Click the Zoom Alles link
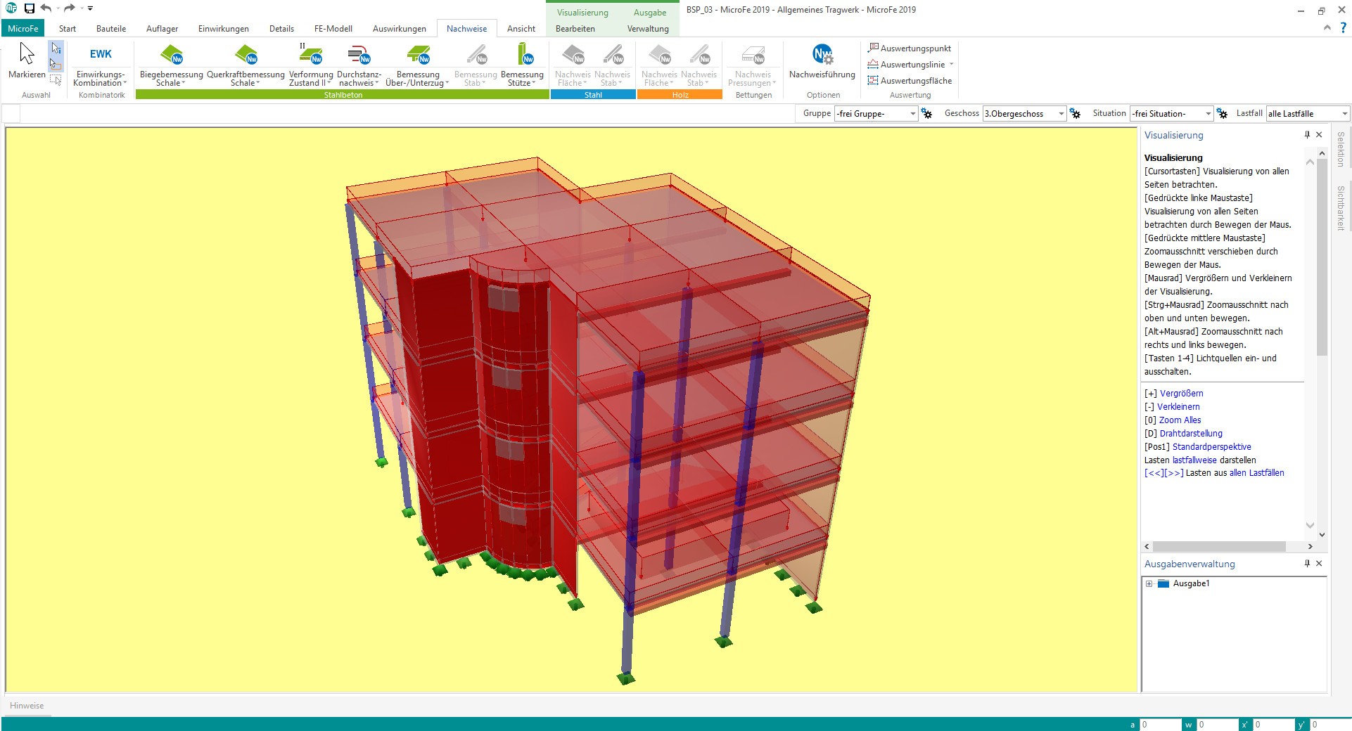This screenshot has width=1352, height=731. pyautogui.click(x=1180, y=420)
